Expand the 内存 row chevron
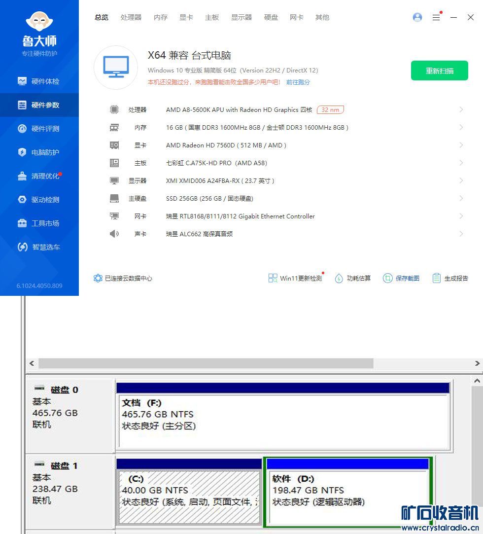Screen dimensions: 483x534 click(461, 127)
